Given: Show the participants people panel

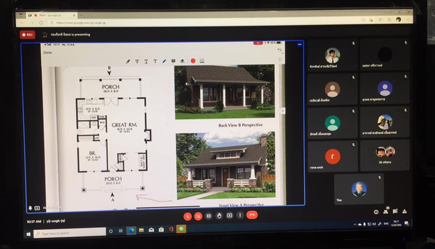Looking at the screenshot, I should pyautogui.click(x=386, y=212).
